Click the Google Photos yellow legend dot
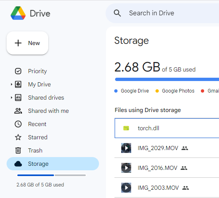 [157, 91]
